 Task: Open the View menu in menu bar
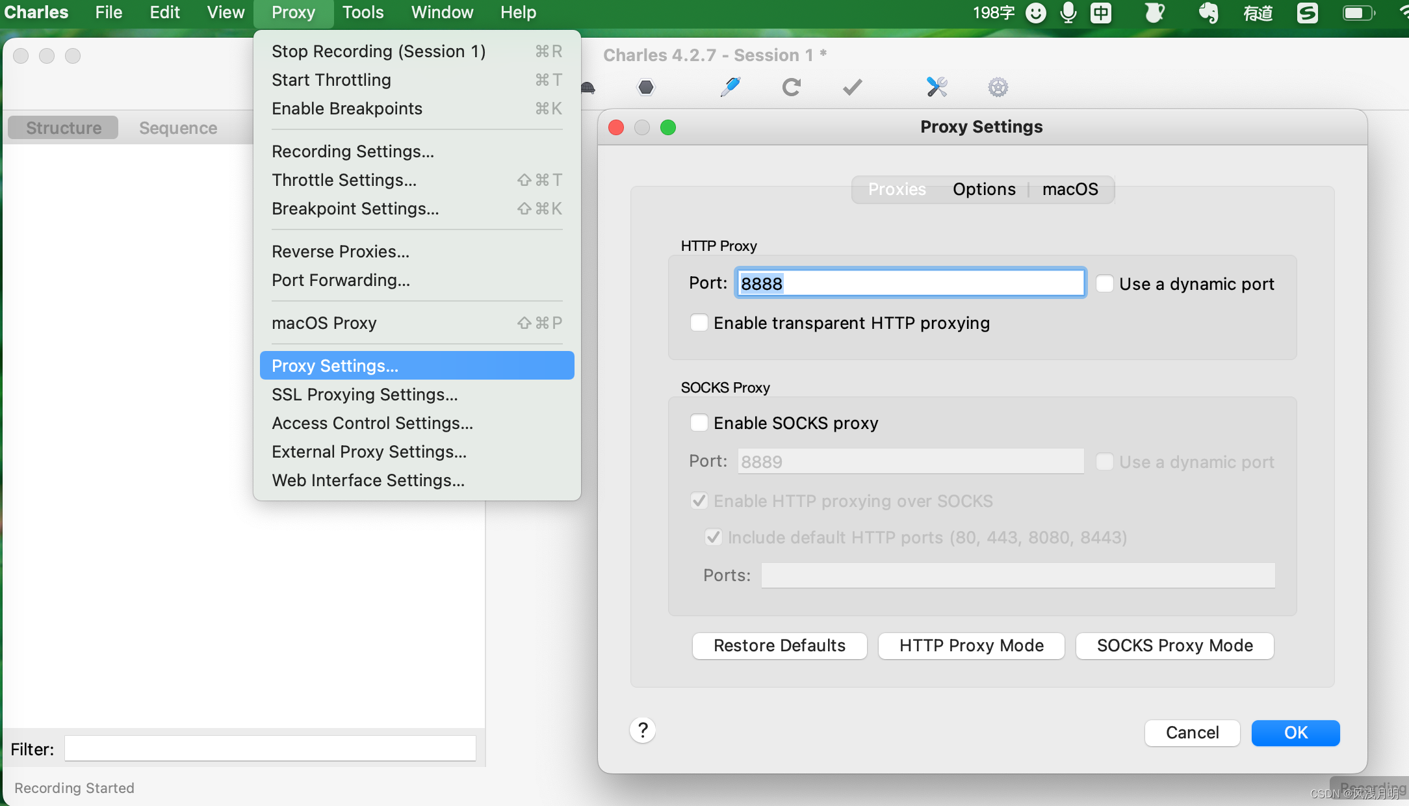(226, 13)
